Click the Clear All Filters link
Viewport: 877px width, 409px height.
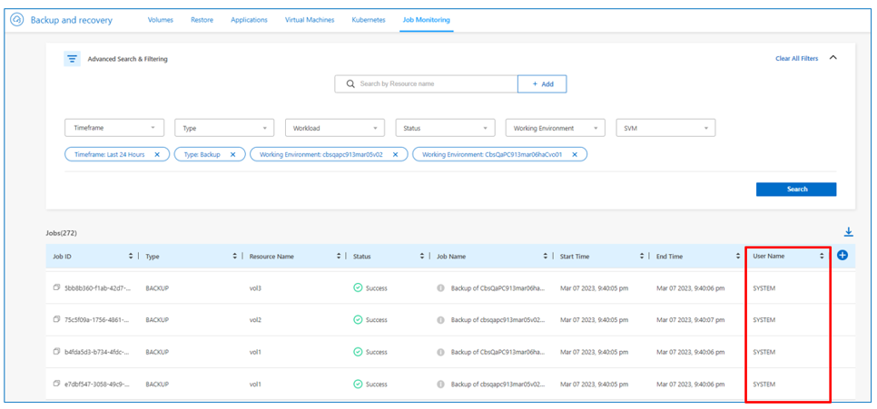[795, 59]
